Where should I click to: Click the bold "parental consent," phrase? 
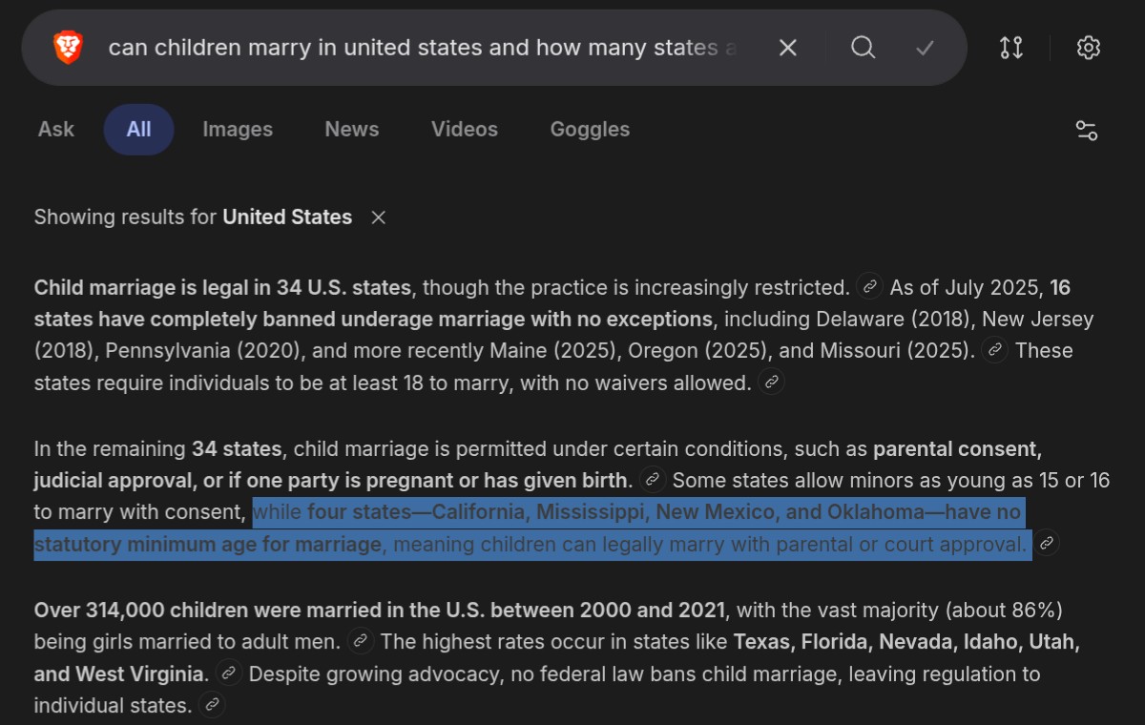[x=957, y=448]
